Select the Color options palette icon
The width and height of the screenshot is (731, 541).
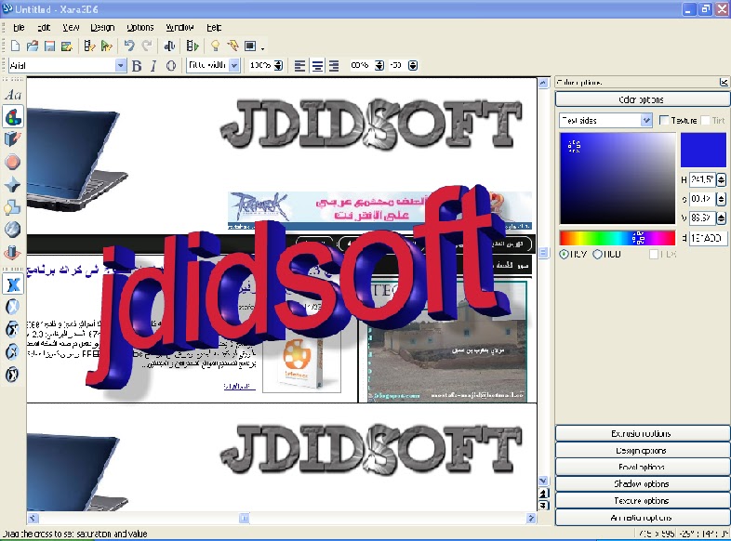click(13, 116)
